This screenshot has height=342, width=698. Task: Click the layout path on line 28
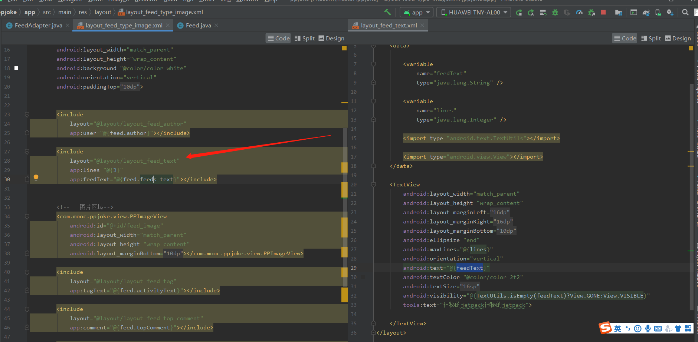click(x=137, y=161)
